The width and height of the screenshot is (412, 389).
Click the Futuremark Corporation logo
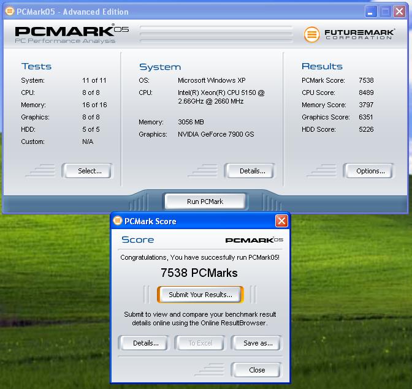[349, 34]
